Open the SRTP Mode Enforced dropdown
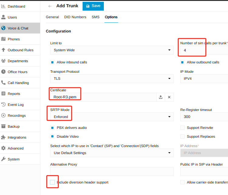 pos(112,117)
